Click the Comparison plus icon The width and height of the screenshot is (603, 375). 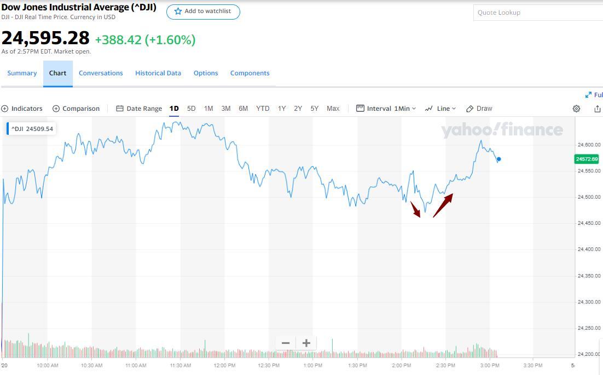pyautogui.click(x=56, y=109)
